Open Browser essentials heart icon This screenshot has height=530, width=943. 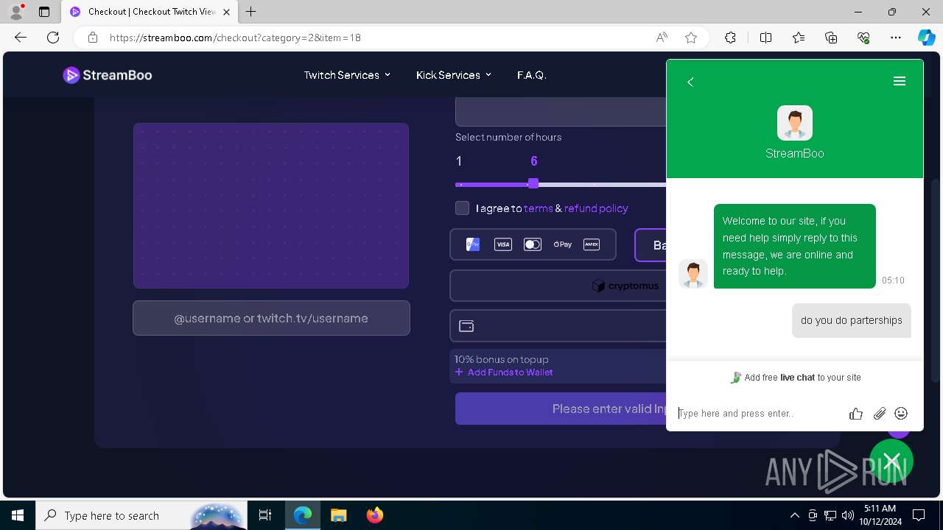863,38
